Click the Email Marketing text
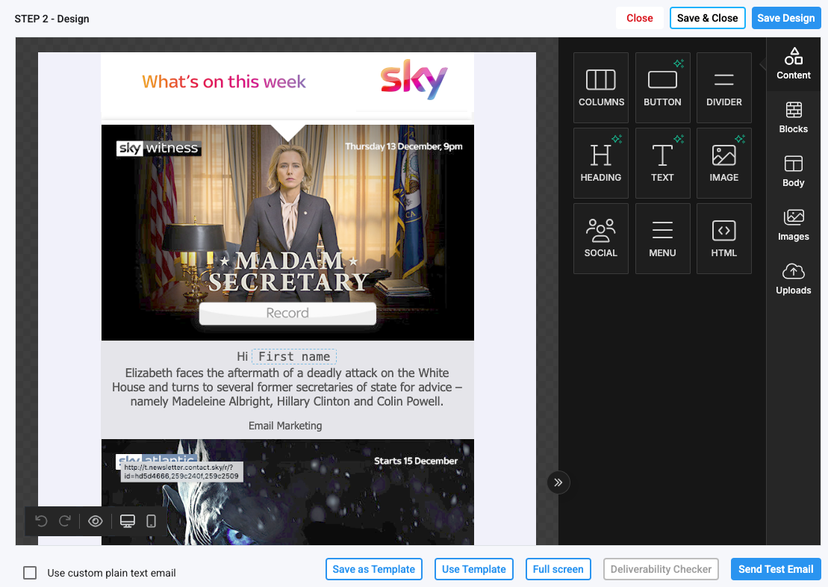The image size is (828, 587). 285,426
